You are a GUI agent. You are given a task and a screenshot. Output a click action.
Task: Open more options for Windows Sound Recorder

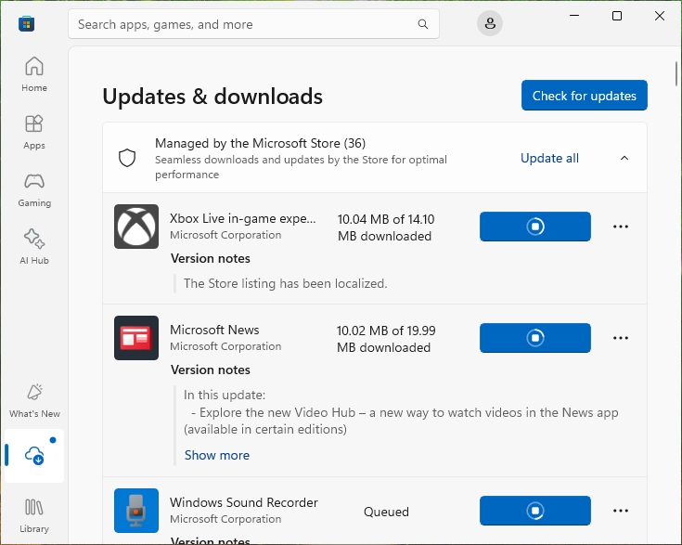coord(620,510)
